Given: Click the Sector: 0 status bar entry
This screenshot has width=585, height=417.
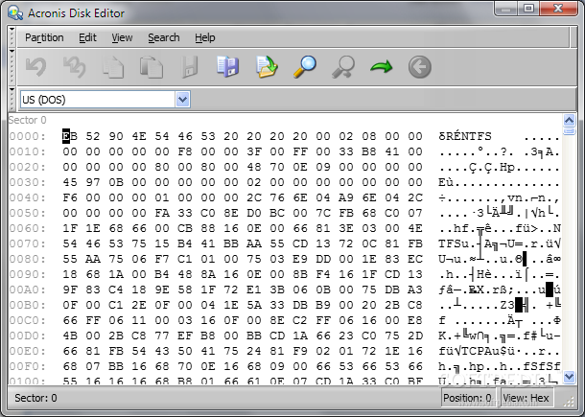Looking at the screenshot, I should [35, 398].
